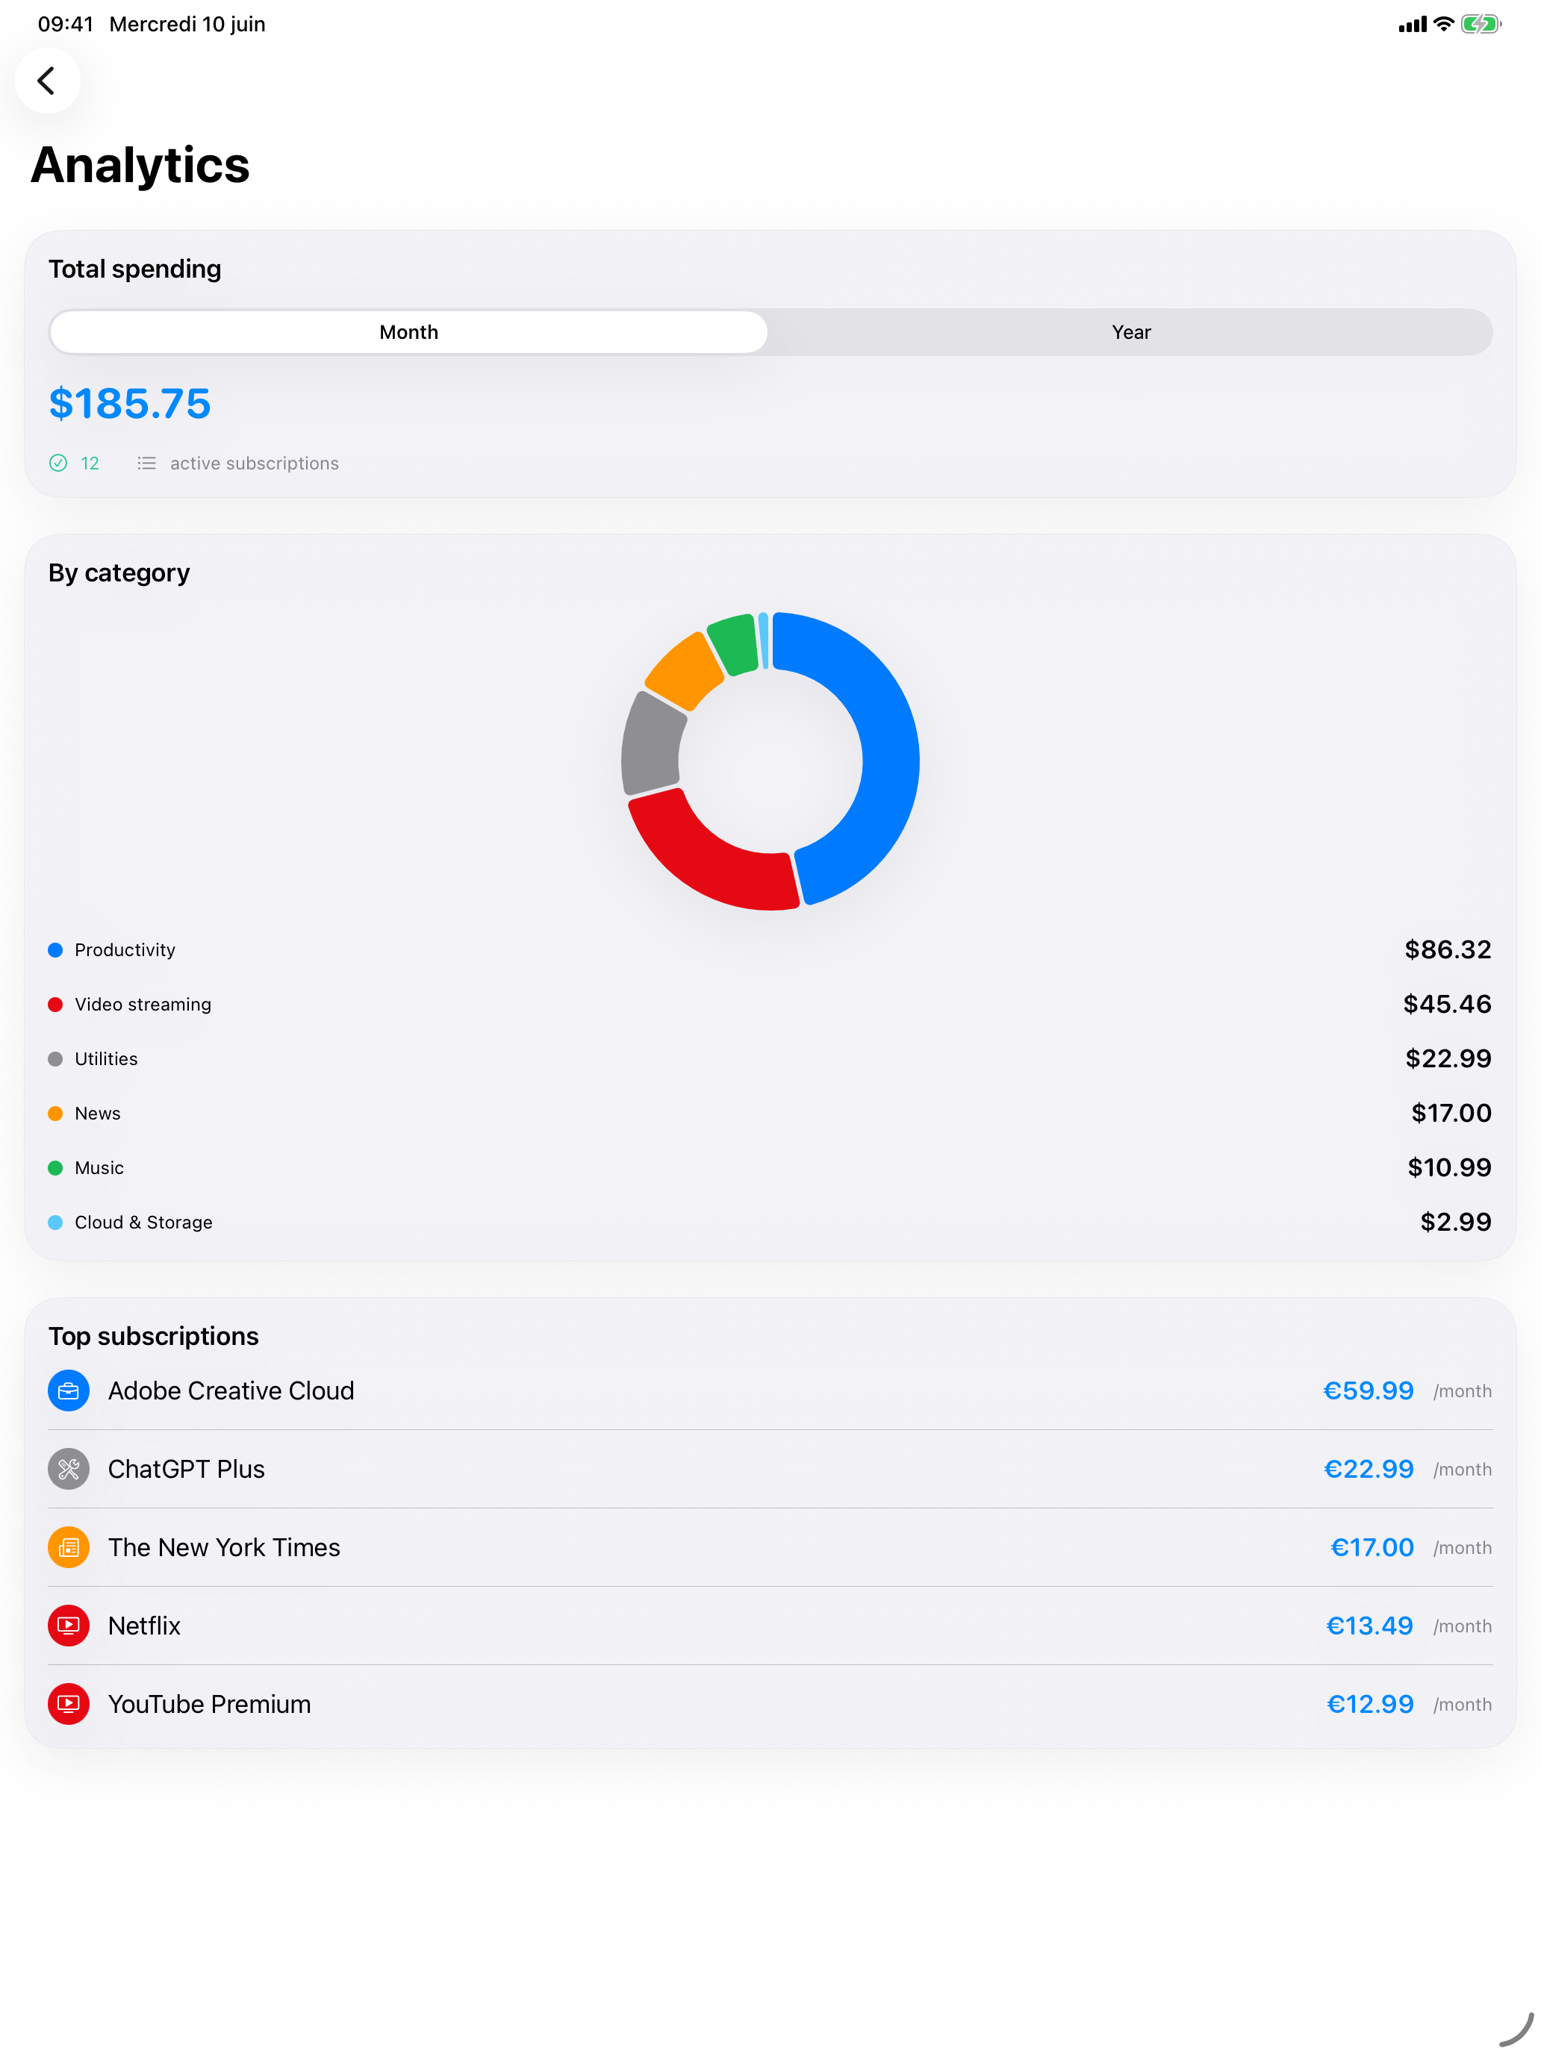Tap the €12.99 YouTube Premium price
1541x2054 pixels.
tap(1370, 1705)
